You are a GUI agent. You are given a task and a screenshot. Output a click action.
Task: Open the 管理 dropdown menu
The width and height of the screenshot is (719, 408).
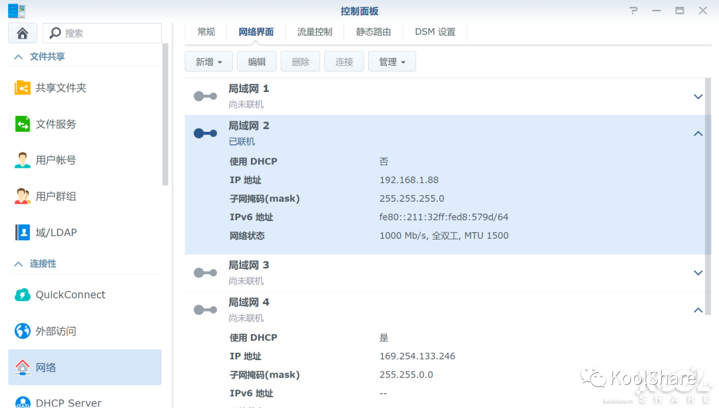[392, 62]
